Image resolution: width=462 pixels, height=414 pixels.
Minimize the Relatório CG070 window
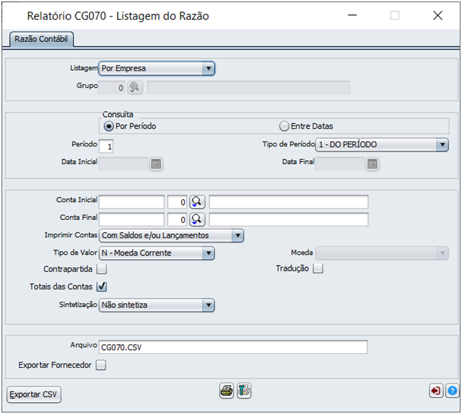[x=352, y=15]
